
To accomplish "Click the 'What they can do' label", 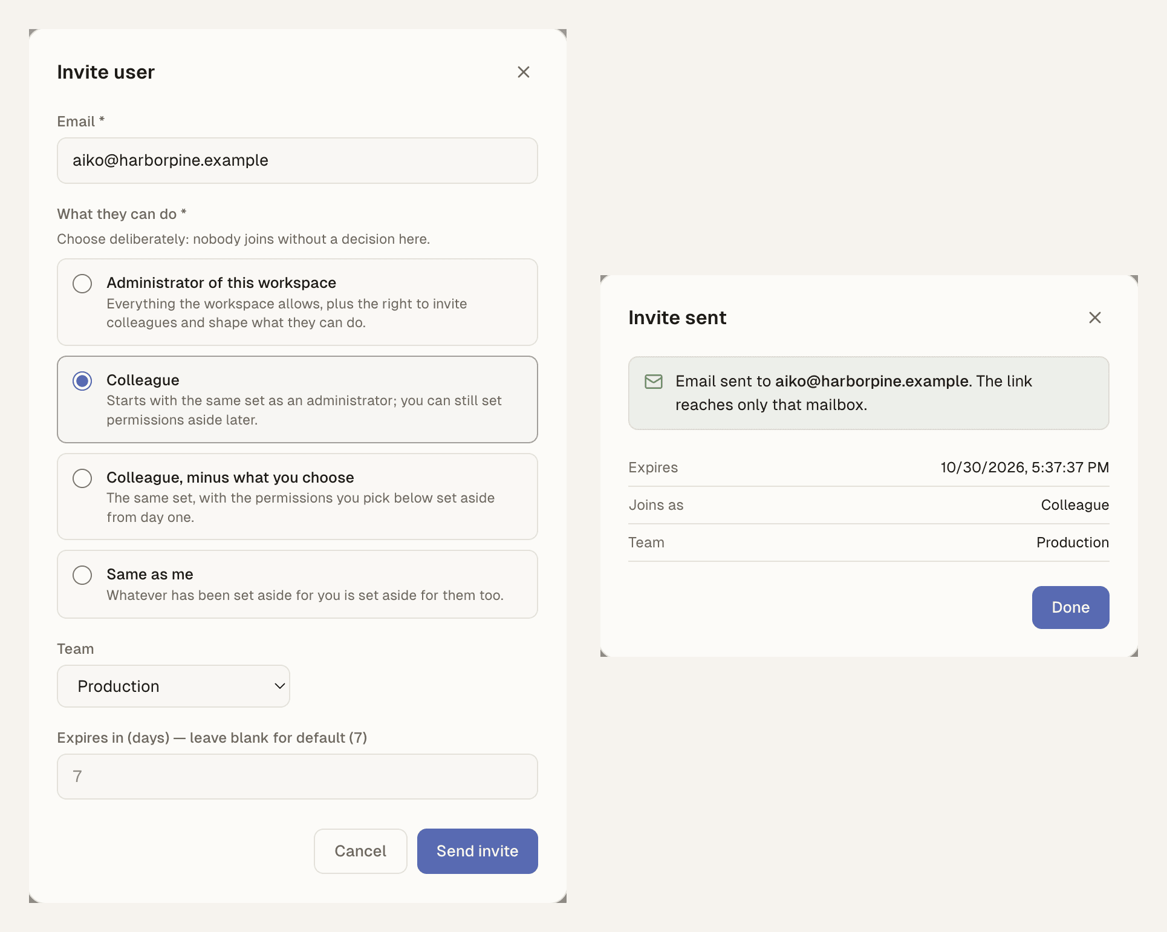I will pos(122,214).
